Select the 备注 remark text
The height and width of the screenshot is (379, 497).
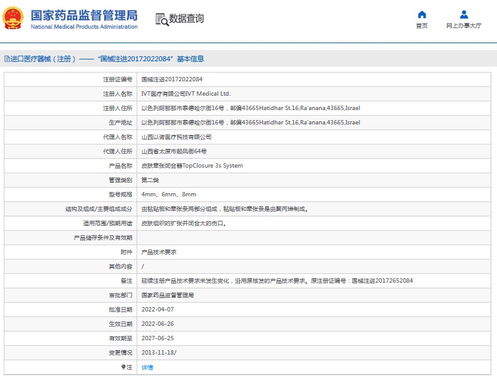[x=277, y=281]
